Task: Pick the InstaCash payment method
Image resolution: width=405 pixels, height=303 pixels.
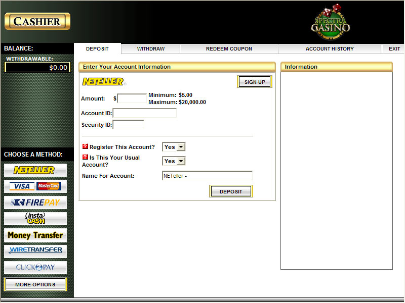Action: (35, 219)
